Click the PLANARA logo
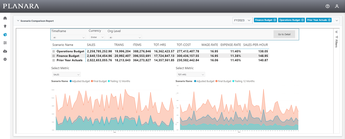The height and width of the screenshot is (139, 345). 21,6
